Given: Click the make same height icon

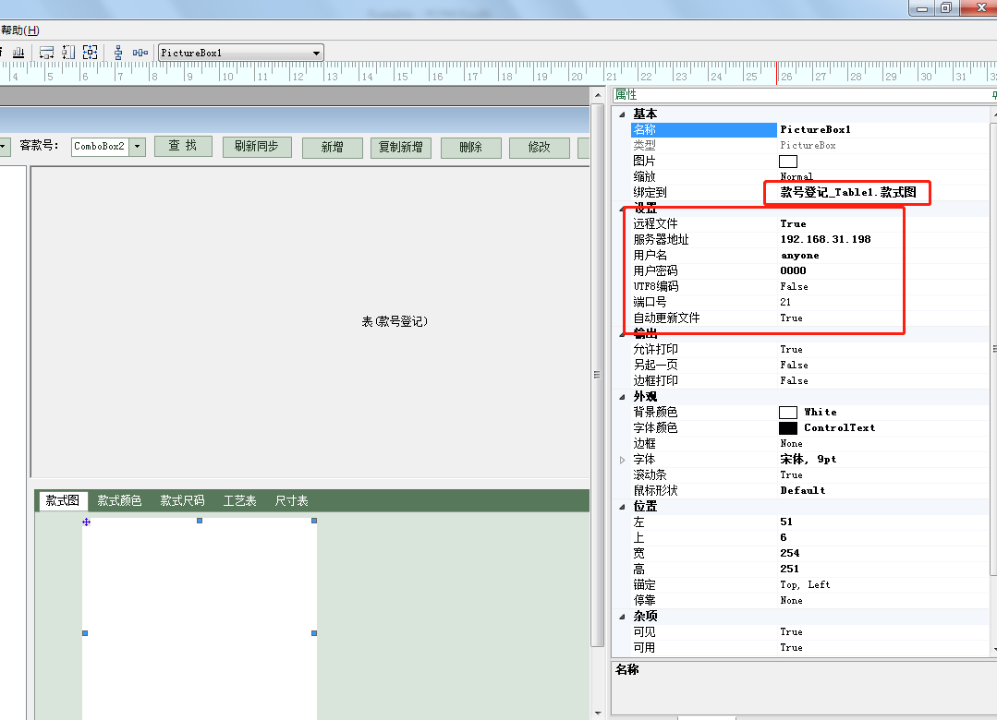Looking at the screenshot, I should pos(68,53).
